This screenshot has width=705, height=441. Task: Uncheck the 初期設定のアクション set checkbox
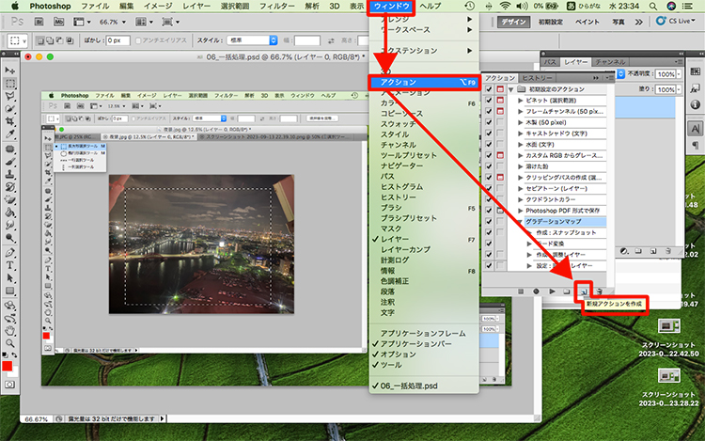pos(489,89)
